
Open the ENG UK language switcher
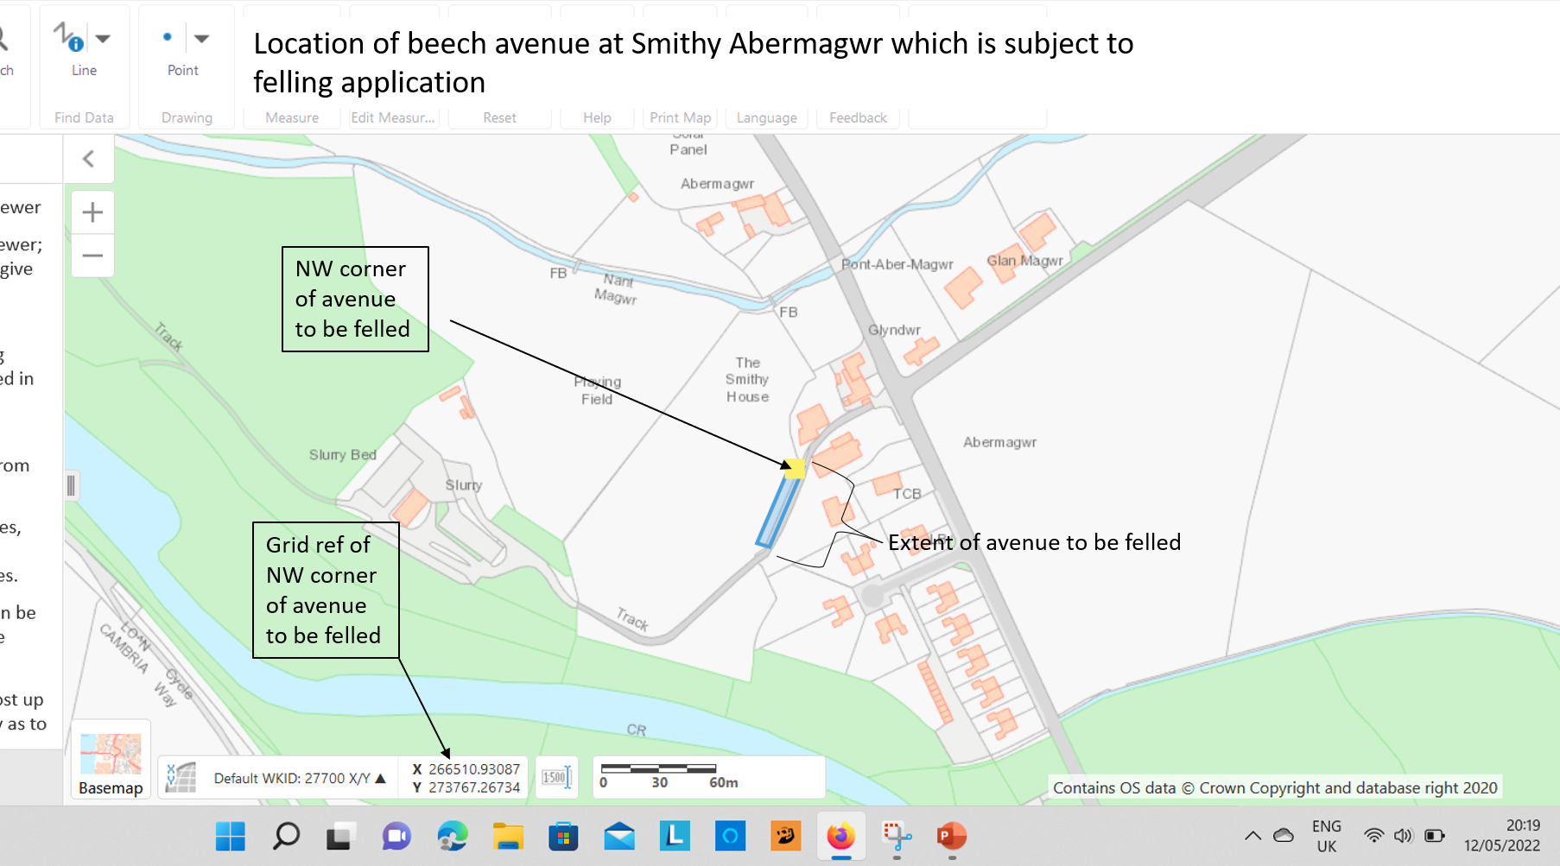point(1327,836)
